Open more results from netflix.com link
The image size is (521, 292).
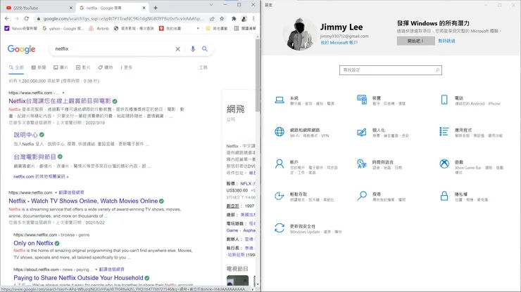coord(41,177)
